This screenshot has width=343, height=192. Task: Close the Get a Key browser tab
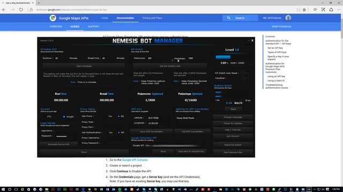33,3
